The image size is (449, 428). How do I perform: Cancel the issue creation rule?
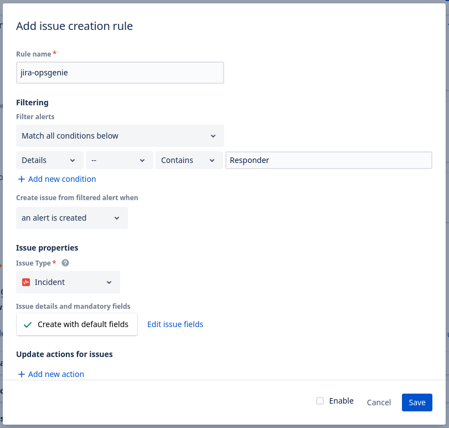379,402
